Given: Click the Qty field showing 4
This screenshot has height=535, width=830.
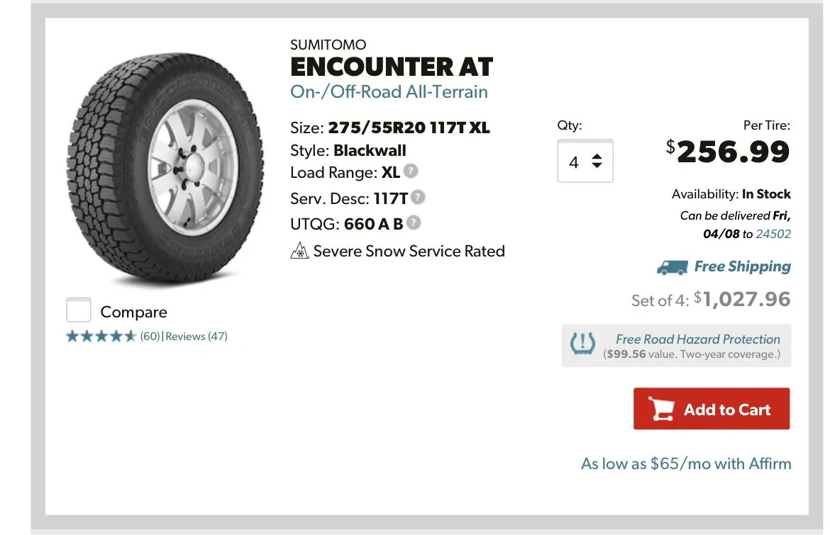Looking at the screenshot, I should (x=585, y=162).
